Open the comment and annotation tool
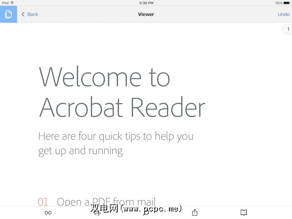 point(97,213)
